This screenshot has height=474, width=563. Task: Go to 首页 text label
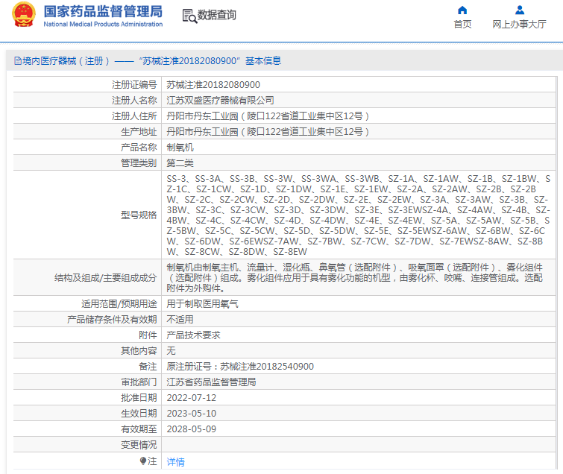(462, 24)
